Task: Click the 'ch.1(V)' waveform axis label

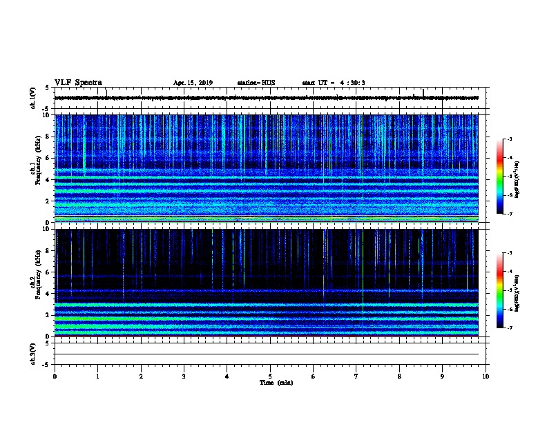Action: (x=33, y=98)
